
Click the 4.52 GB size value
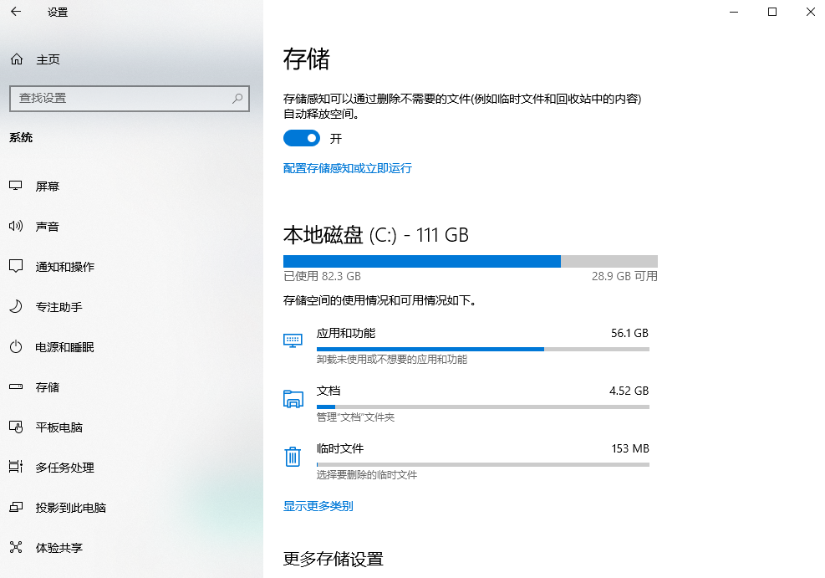629,391
